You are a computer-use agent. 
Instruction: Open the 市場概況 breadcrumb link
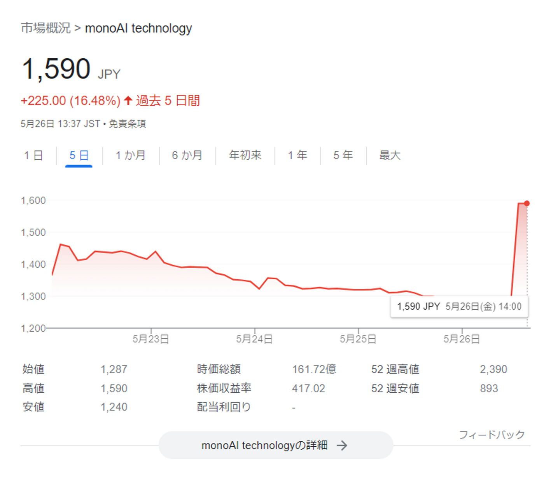tap(45, 28)
